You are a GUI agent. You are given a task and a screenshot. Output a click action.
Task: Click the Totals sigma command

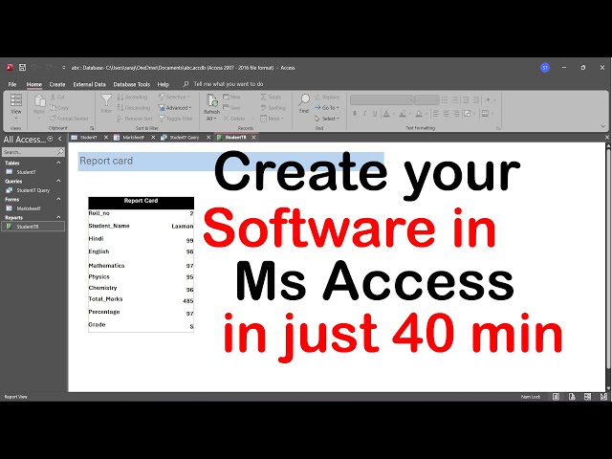(271, 98)
